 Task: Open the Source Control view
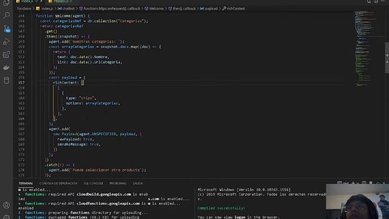[x=6, y=29]
